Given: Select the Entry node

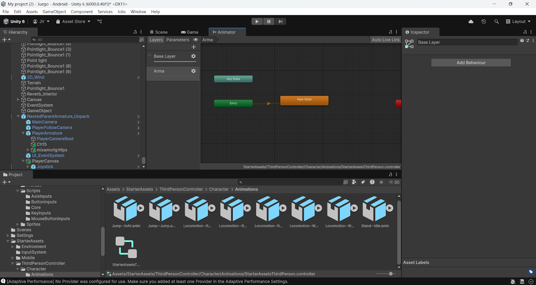Looking at the screenshot, I should coord(233,103).
